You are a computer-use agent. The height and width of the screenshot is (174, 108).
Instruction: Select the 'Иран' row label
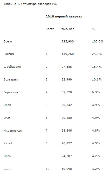click(x=7, y=156)
